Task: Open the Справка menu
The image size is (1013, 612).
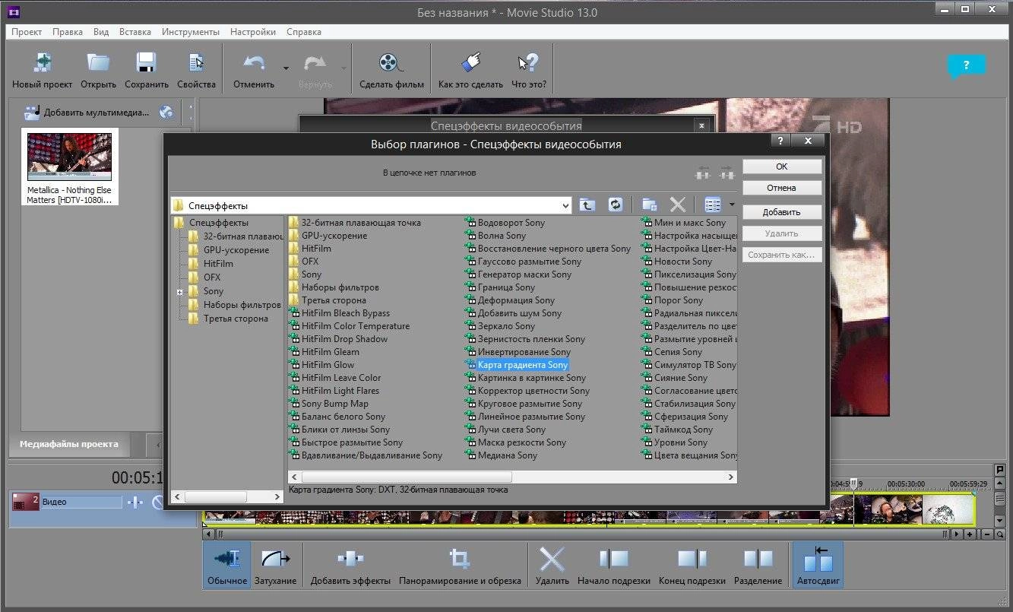Action: pyautogui.click(x=304, y=32)
